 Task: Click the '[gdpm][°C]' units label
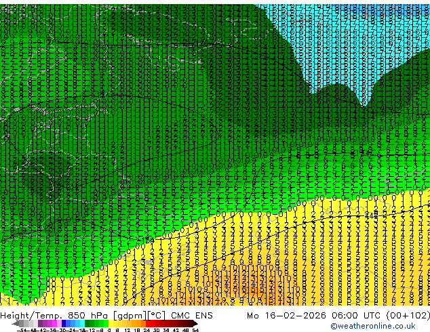(139, 316)
